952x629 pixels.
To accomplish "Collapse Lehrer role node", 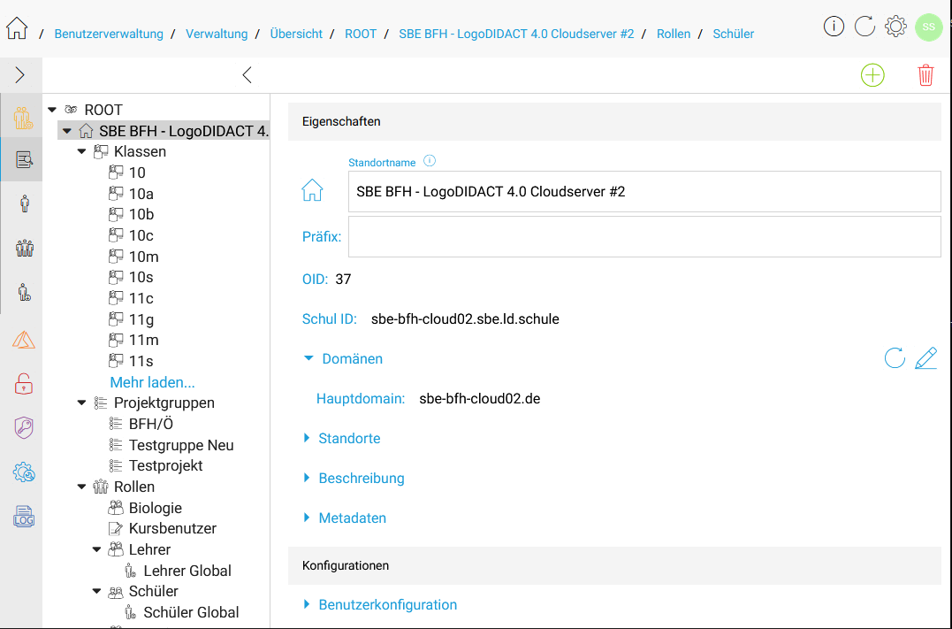I will click(x=96, y=549).
